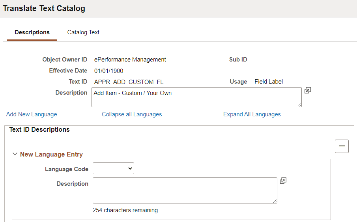Focus the Add Item - Custom description box
This screenshot has width=357, height=222.
196,97
